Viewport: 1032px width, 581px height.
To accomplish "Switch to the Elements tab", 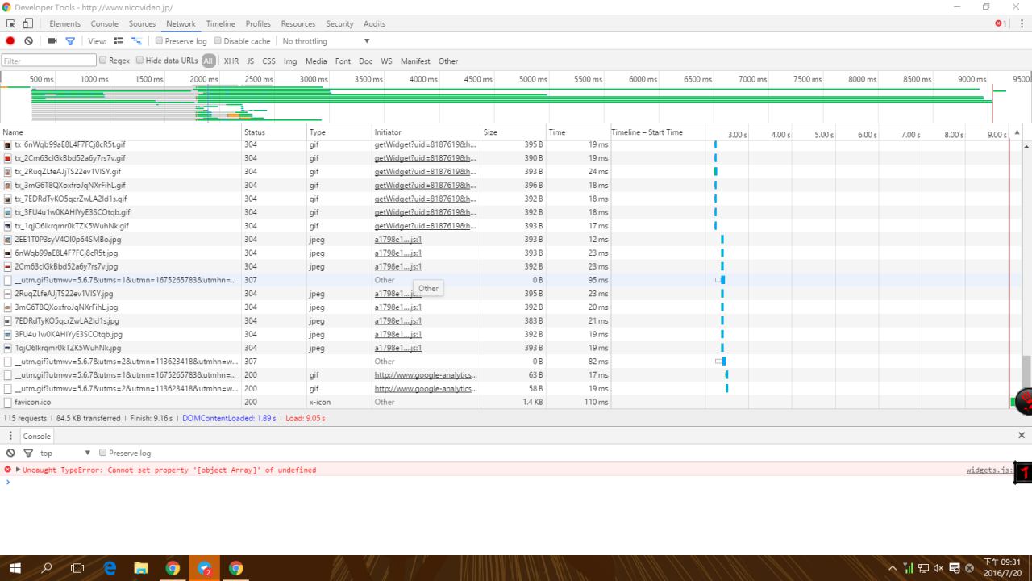I will pyautogui.click(x=64, y=24).
